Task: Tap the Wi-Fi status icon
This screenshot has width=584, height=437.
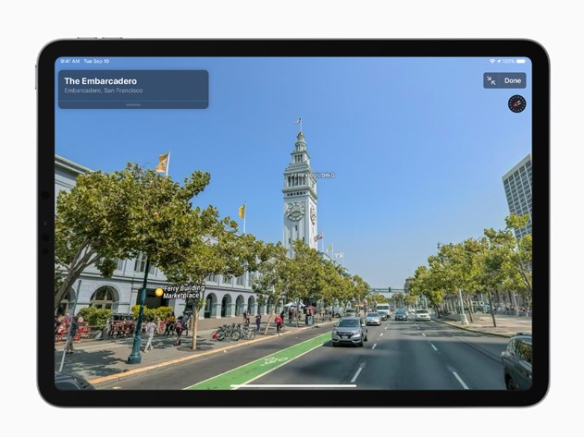Action: [492, 61]
